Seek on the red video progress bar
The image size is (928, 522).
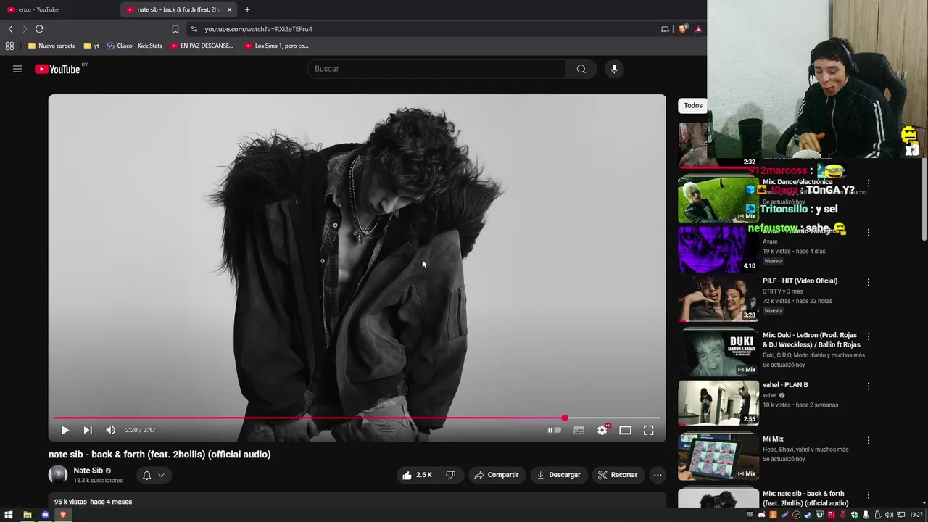coord(357,418)
